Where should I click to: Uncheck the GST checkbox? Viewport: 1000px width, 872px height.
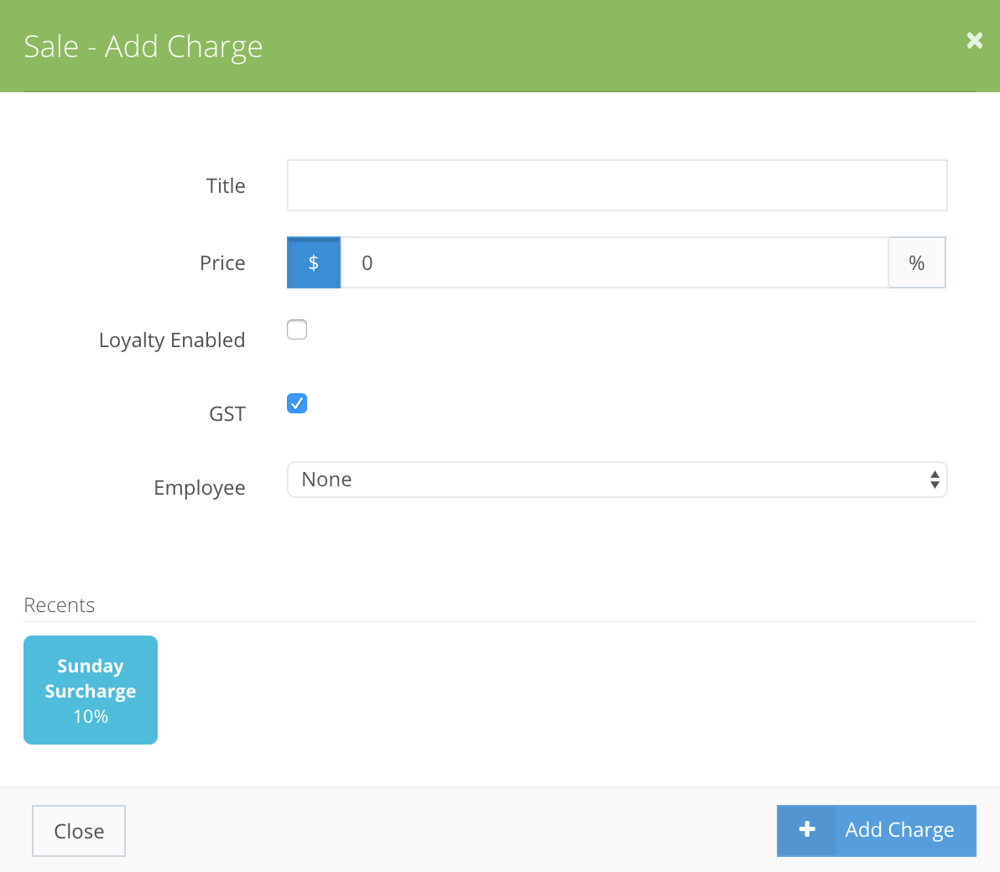297,403
